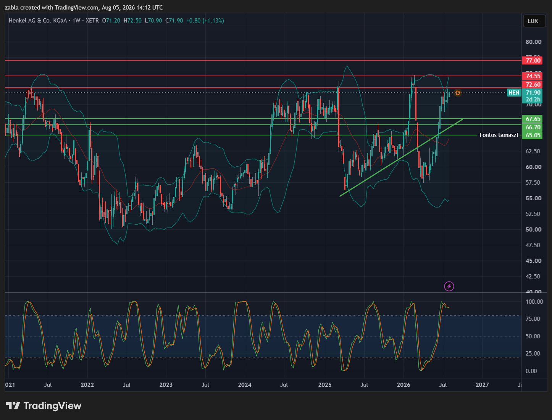
Task: Select the 72.60 resistance price label
Action: click(x=532, y=85)
